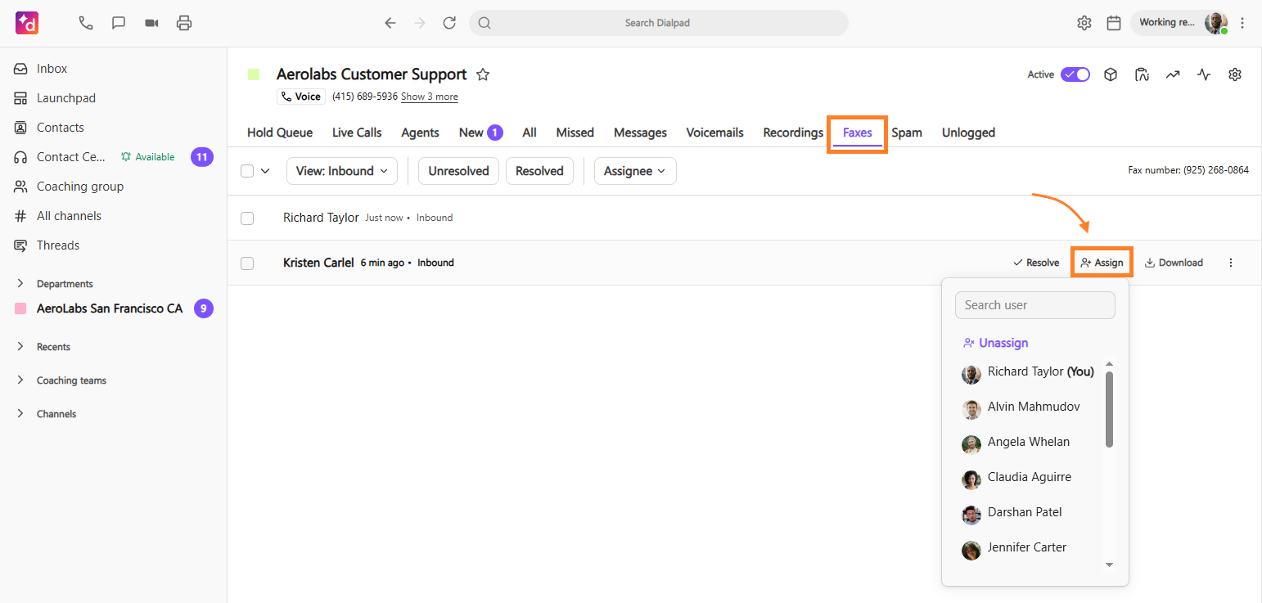Open the activity pulse monitor icon

pyautogui.click(x=1204, y=74)
